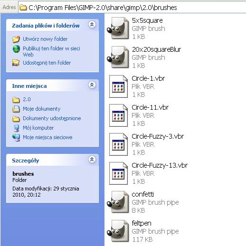Open the Dokumenty udostępnione link
Image resolution: width=246 pixels, height=246 pixels.
pyautogui.click(x=52, y=118)
